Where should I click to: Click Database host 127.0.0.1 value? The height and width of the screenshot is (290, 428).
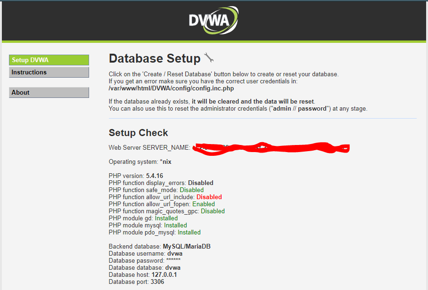tap(165, 275)
